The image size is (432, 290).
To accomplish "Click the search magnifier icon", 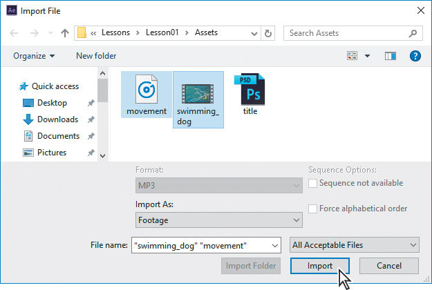I will click(x=413, y=33).
